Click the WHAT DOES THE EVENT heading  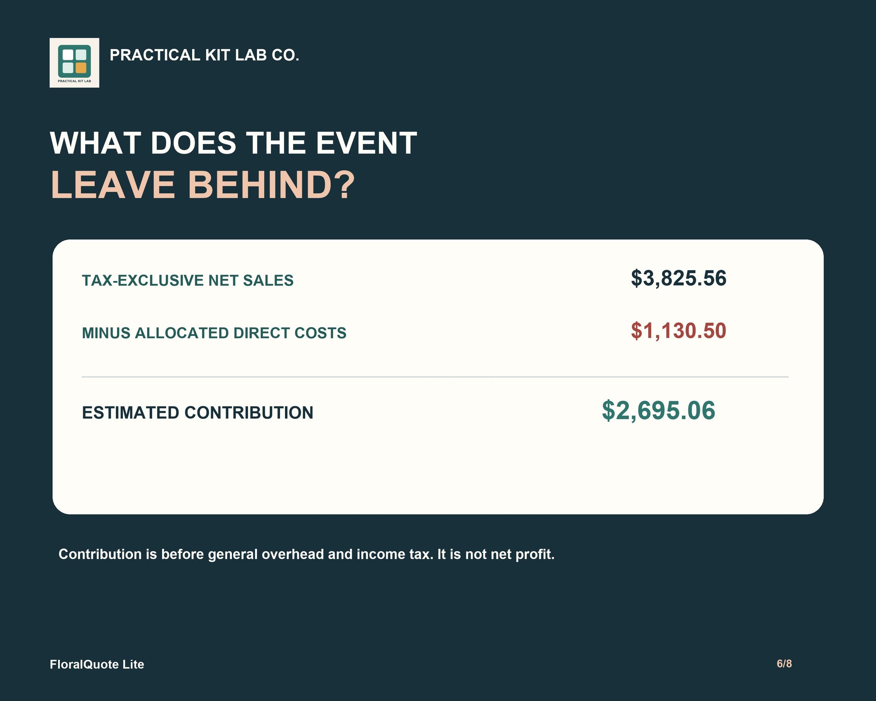click(233, 143)
